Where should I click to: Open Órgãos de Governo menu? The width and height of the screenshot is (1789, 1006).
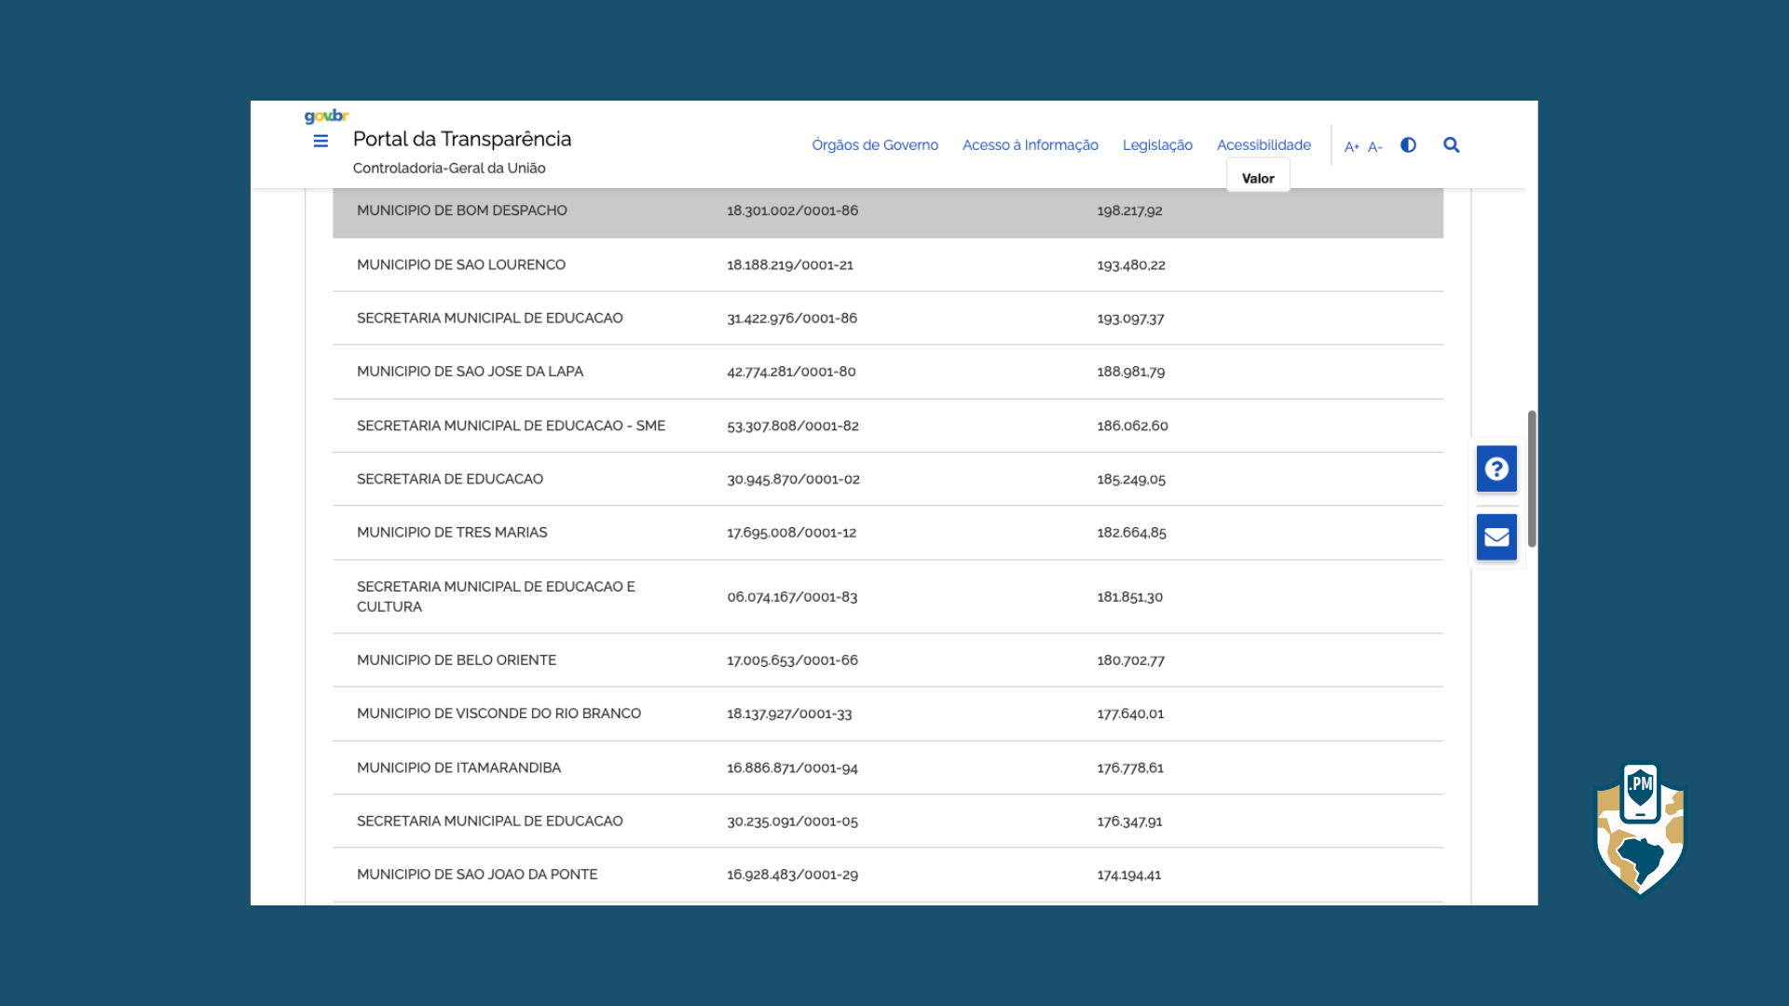click(874, 145)
